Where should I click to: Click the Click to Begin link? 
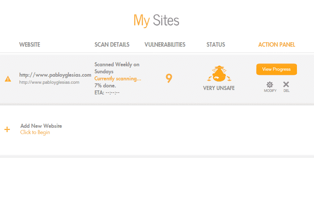(35, 132)
